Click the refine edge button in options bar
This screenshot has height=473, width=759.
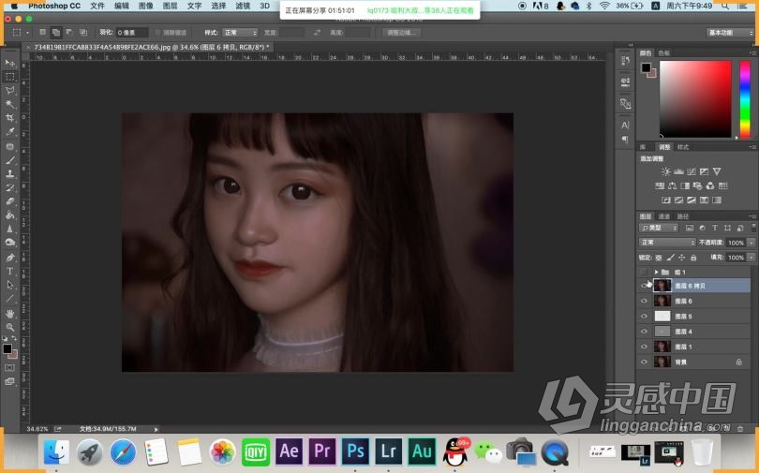point(401,33)
